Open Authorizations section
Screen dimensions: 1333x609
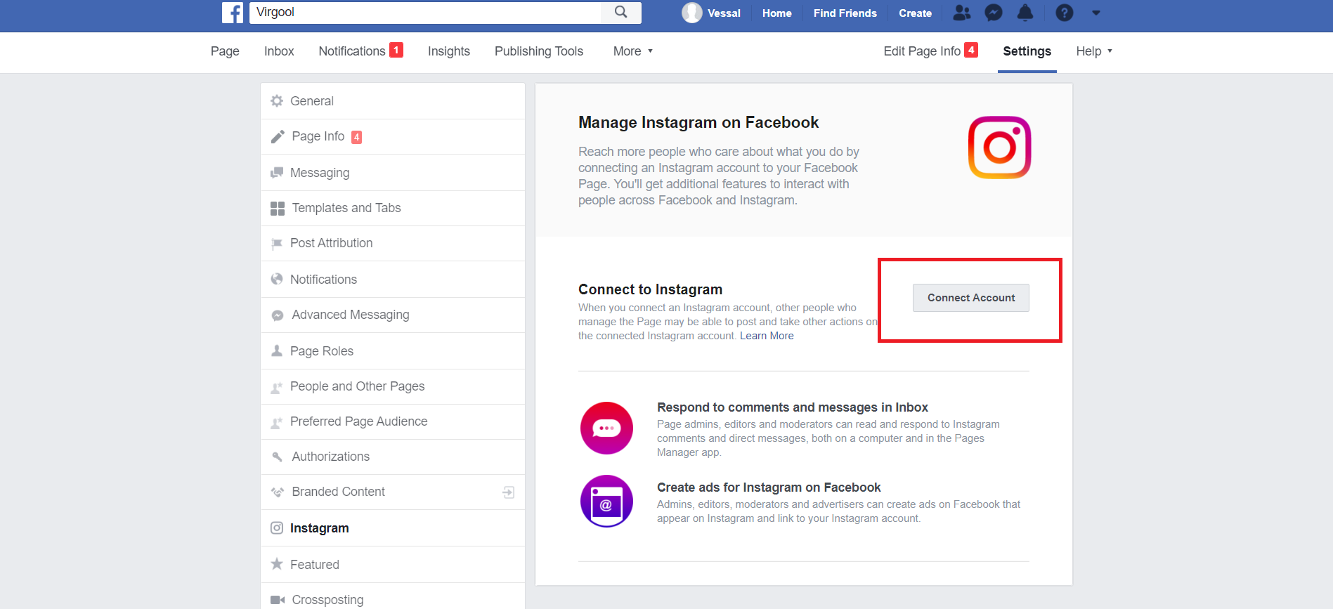393,457
